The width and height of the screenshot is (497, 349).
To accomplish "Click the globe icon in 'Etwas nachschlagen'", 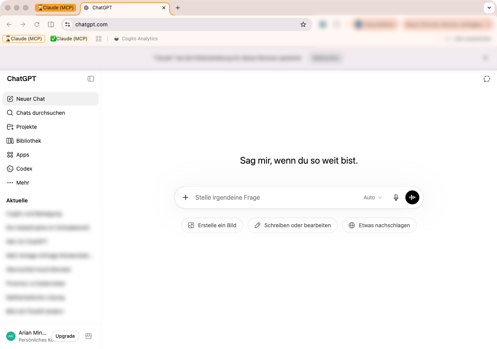I will point(352,225).
